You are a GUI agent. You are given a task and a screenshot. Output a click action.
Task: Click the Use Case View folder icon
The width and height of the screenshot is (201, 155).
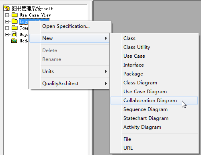14,15
